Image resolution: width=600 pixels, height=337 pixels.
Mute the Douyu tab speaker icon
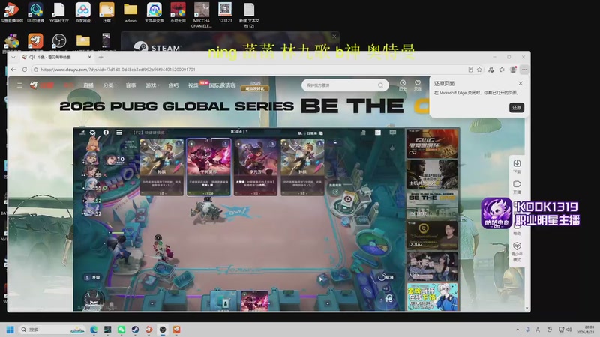click(31, 58)
